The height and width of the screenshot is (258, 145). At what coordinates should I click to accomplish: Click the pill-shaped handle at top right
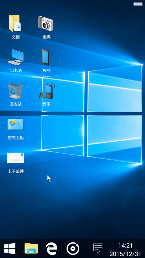(x=138, y=4)
